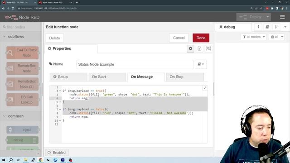Open File Explorer from the taskbar
This screenshot has height=163, width=290.
(26, 160)
